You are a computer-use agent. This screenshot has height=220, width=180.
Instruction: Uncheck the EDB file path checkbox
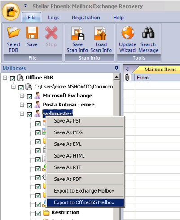click(x=21, y=88)
